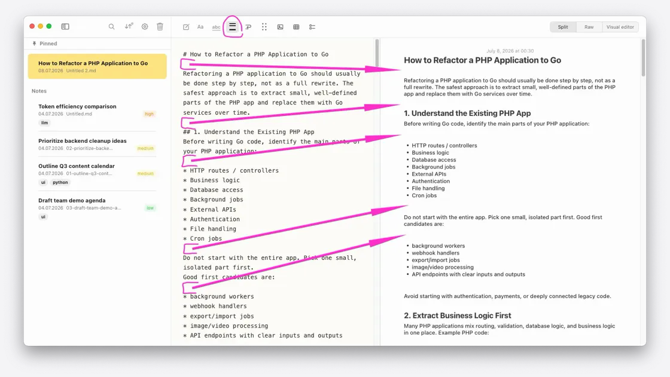Click the 'medium' badge on Outline Q3 note
670x377 pixels.
(145, 173)
